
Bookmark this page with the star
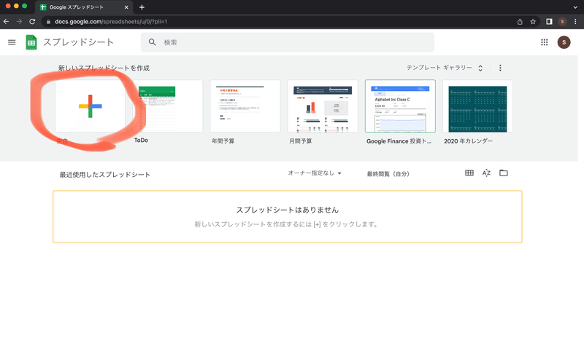(x=533, y=22)
